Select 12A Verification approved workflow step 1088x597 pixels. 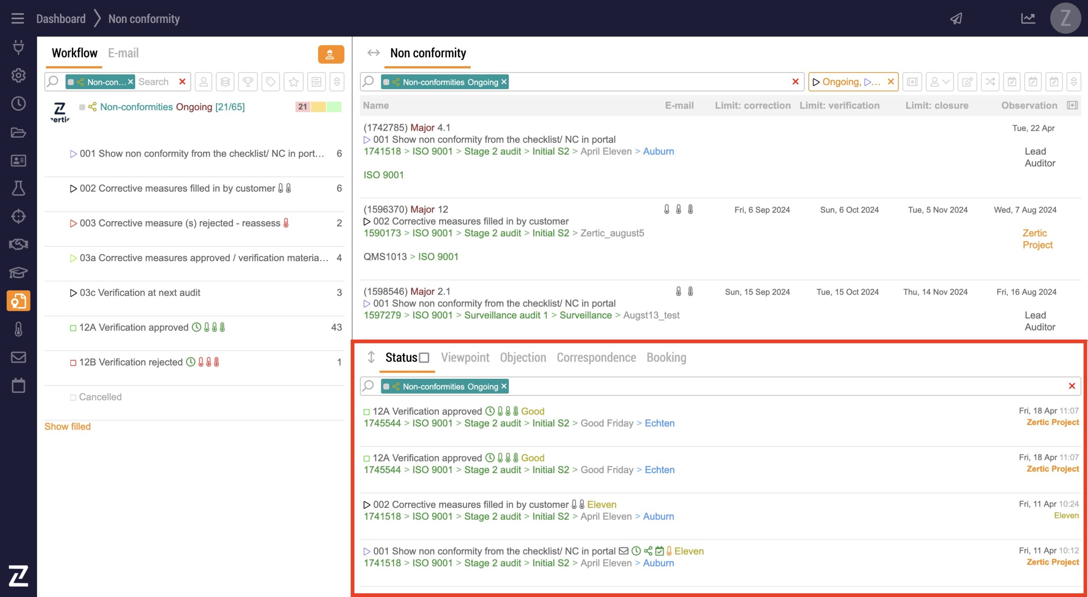tap(133, 327)
